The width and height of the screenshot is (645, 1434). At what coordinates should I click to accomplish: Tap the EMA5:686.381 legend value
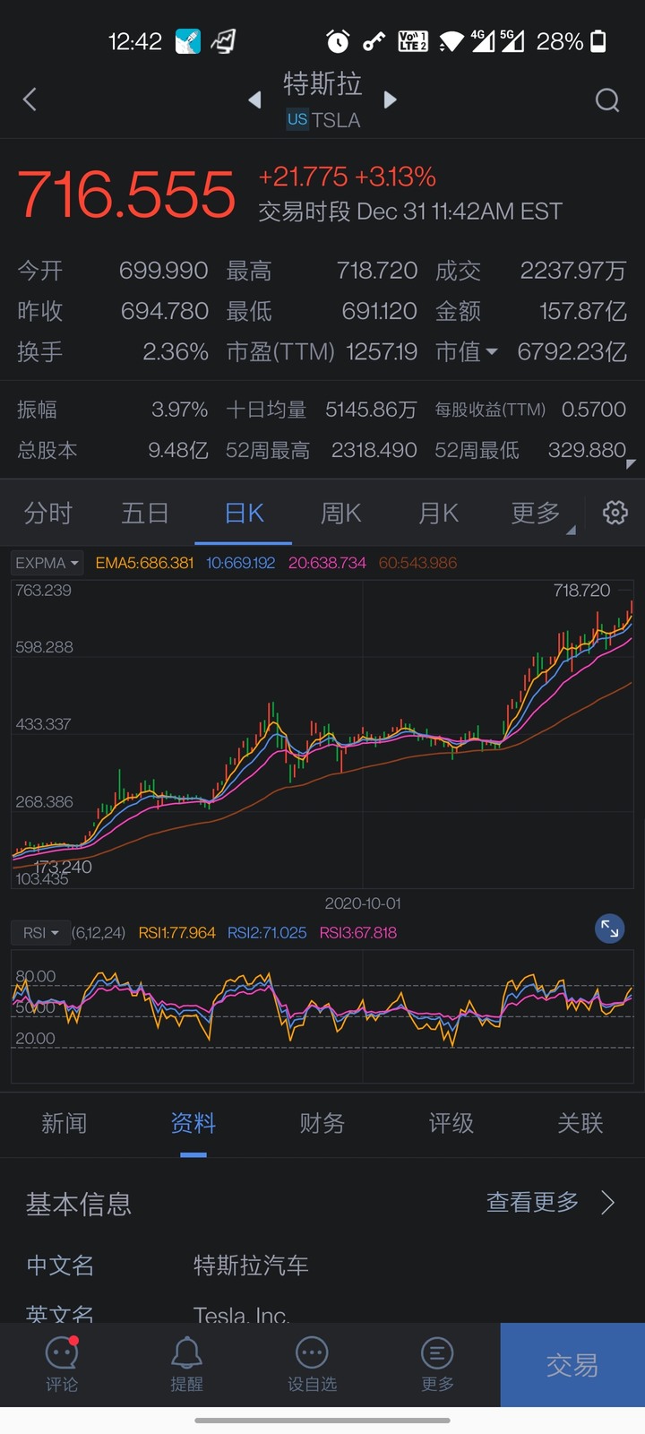144,563
